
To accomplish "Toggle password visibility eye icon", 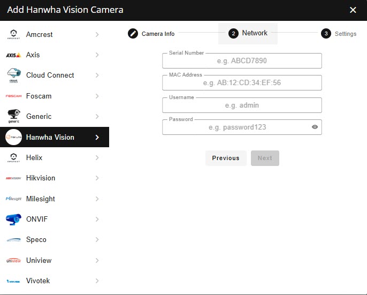I will pyautogui.click(x=315, y=127).
